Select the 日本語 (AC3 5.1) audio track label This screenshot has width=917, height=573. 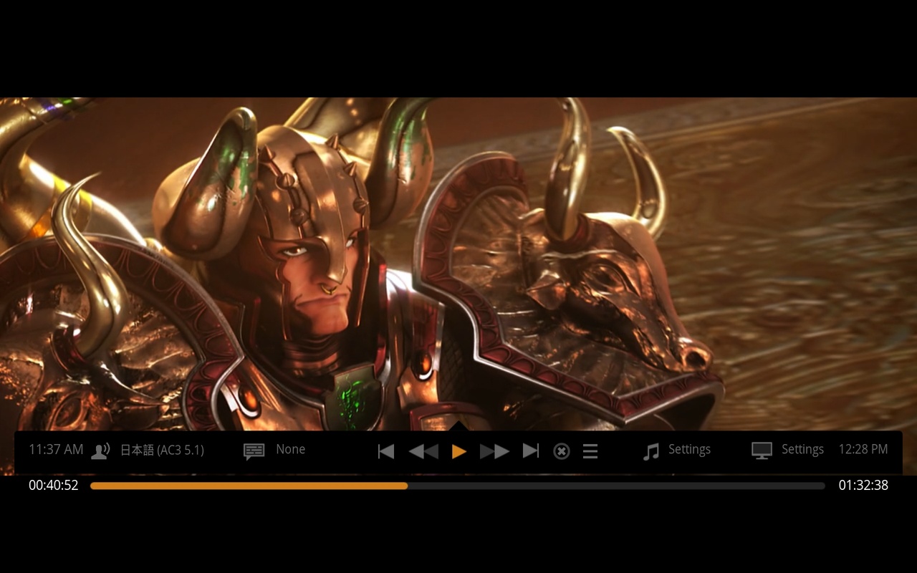(162, 450)
